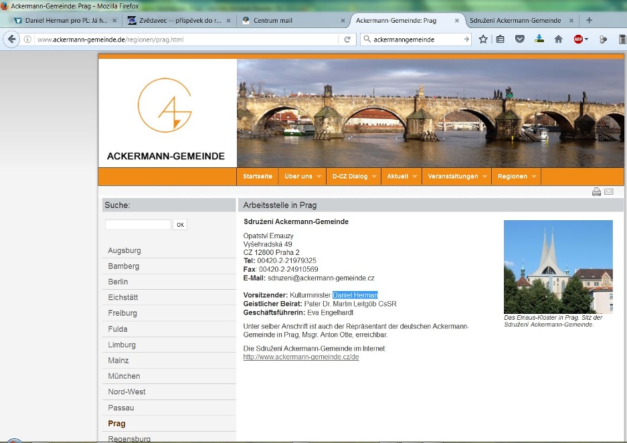
Task: Close the Sdruženi Ackermann-Gemeinde tab
Action: point(571,20)
